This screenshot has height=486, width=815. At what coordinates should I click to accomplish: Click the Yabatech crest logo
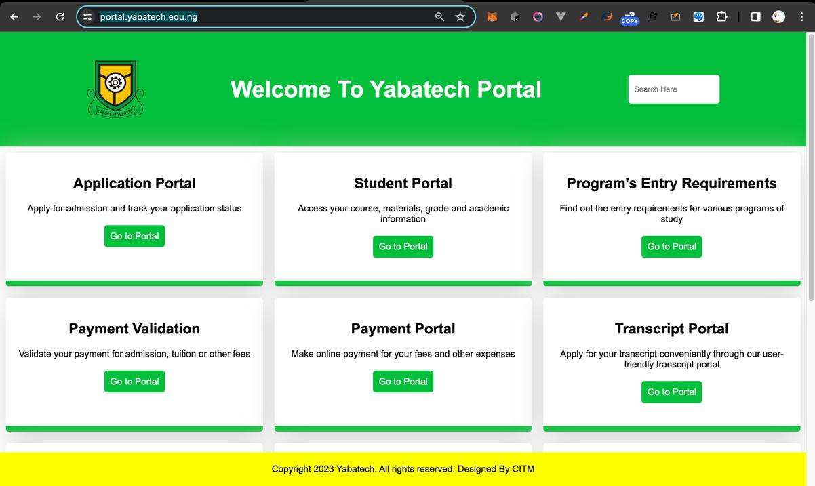pyautogui.click(x=115, y=88)
